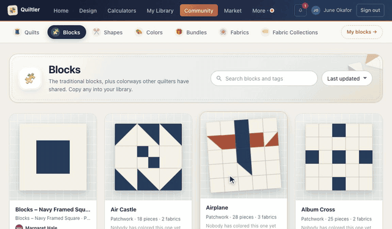Viewport: 392px width, 229px height.
Task: Click the Blocks – Navy Framed Squ... title
Action: coord(53,209)
